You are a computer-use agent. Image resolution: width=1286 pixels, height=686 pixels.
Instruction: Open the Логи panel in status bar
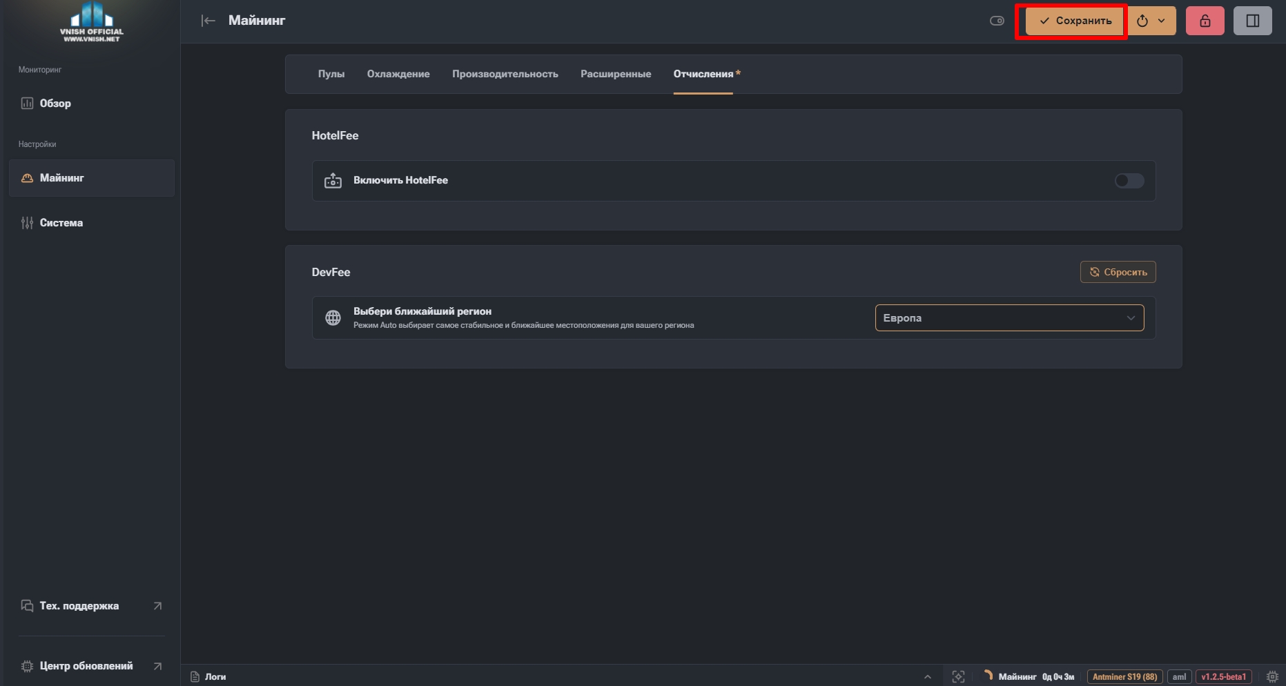208,676
